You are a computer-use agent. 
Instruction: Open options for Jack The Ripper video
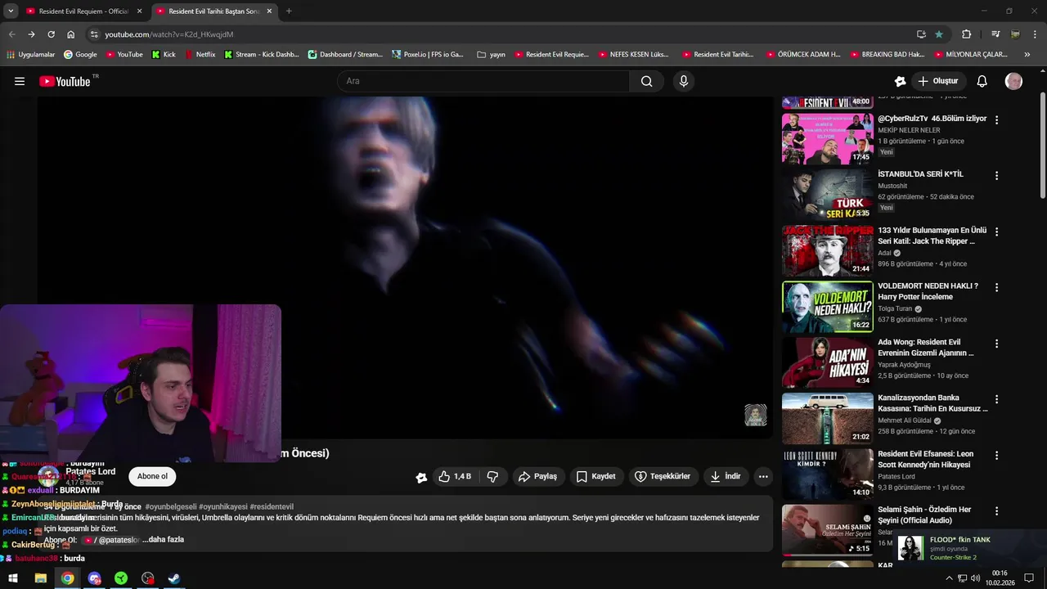pyautogui.click(x=996, y=232)
